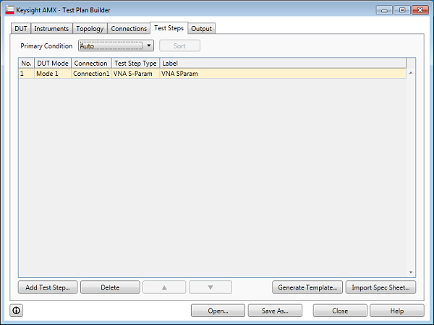Click Add Test Step button
The height and width of the screenshot is (325, 434).
48,287
